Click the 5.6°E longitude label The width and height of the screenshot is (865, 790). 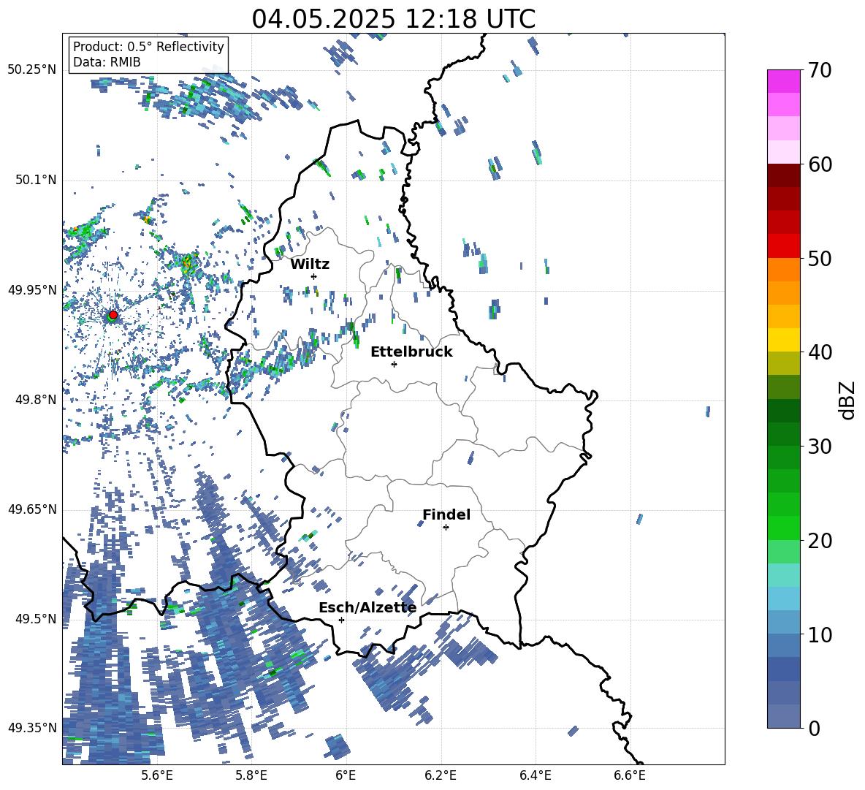point(157,775)
